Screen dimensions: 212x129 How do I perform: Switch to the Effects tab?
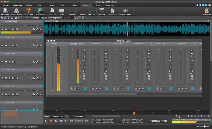coord(63,5)
